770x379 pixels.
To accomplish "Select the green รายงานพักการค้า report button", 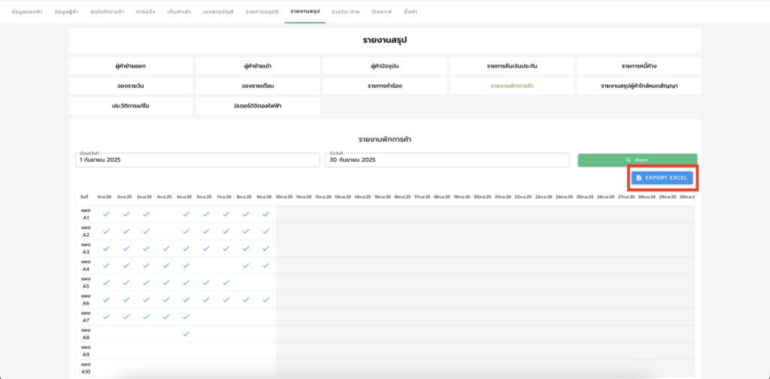I will [x=512, y=86].
